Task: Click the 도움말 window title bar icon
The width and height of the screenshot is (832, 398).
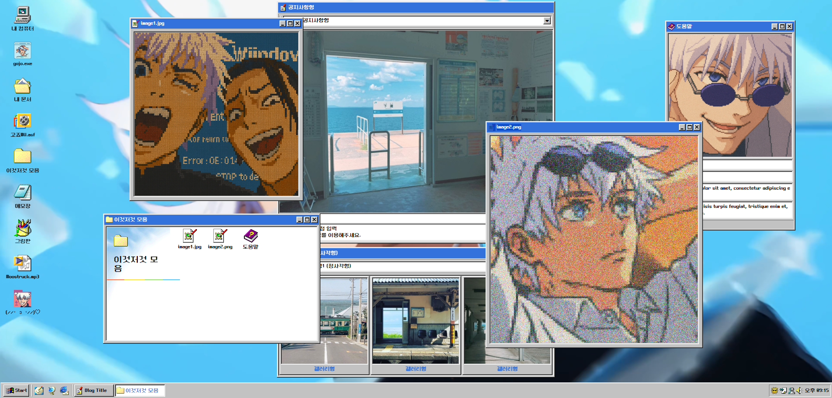Action: click(x=672, y=26)
